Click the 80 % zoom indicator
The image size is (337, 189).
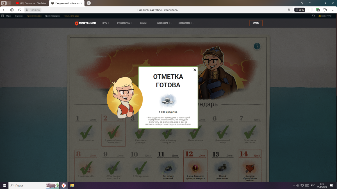click(x=300, y=10)
